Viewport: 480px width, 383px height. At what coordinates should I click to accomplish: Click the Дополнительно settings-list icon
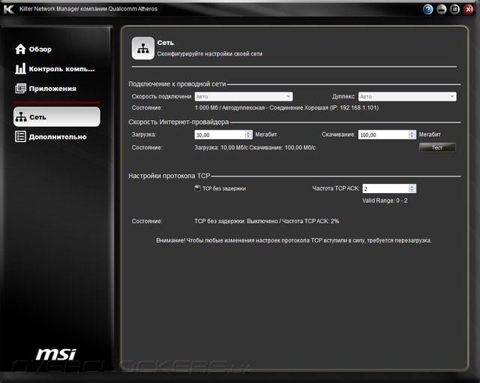click(x=20, y=137)
